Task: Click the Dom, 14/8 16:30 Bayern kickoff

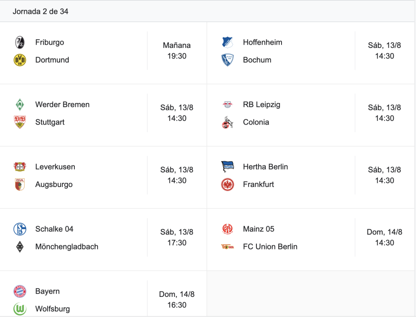Action: click(177, 300)
